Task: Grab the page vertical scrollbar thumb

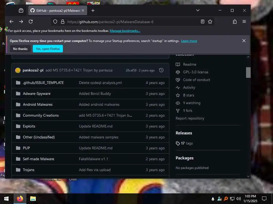Action: coord(248,73)
